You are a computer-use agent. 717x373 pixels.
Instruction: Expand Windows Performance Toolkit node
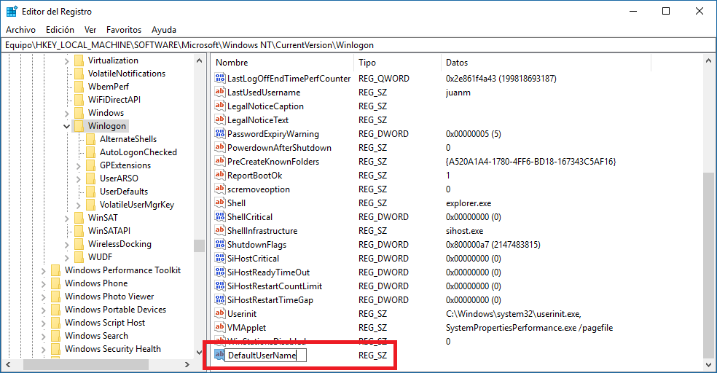(44, 270)
